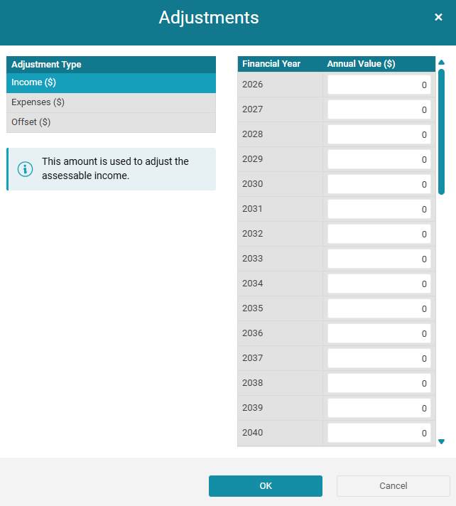The height and width of the screenshot is (506, 456).
Task: Click the 2031 annual value field
Action: click(379, 210)
